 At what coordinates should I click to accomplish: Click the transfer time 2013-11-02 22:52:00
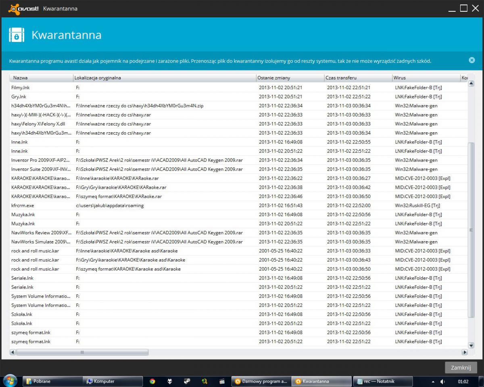click(x=348, y=206)
